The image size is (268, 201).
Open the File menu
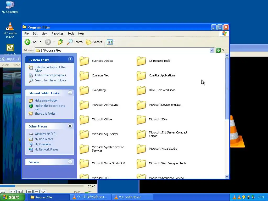26,33
